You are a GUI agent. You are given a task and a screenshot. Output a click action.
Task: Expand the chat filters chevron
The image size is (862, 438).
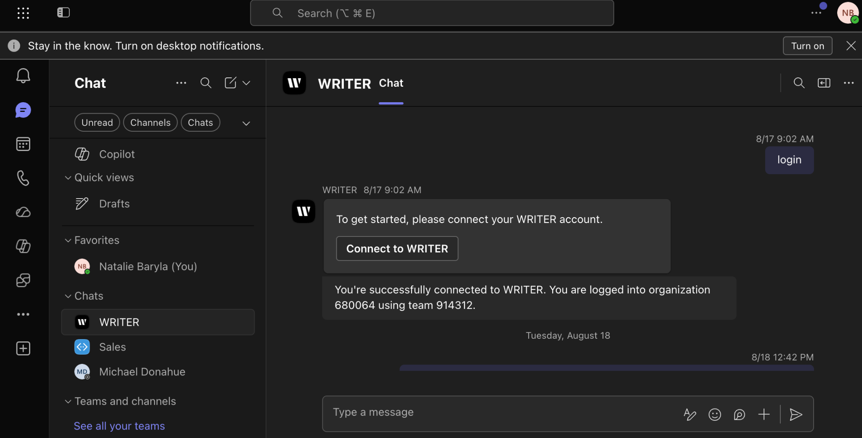click(x=246, y=123)
